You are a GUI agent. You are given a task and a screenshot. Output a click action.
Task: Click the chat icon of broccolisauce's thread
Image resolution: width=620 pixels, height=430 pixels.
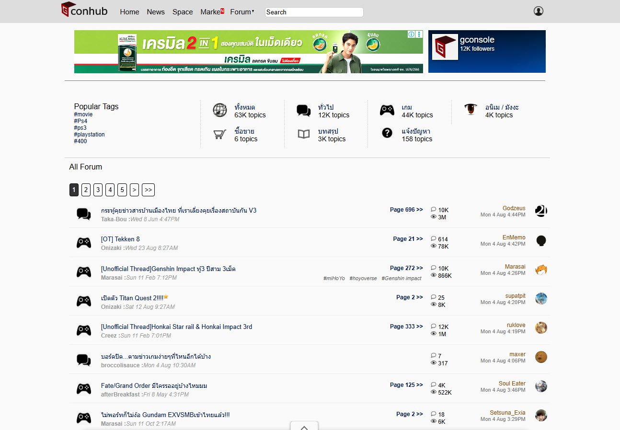84,360
